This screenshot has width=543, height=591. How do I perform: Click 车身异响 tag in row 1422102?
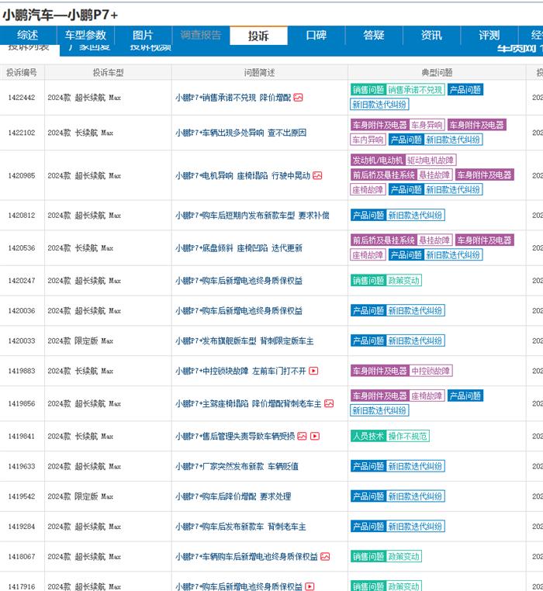(x=427, y=125)
